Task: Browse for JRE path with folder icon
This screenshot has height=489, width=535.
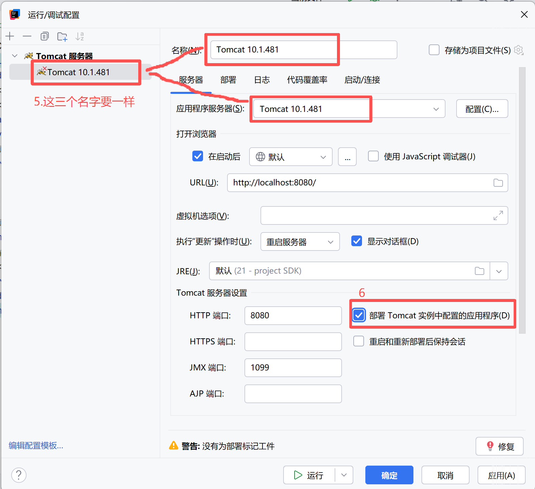Action: (480, 271)
